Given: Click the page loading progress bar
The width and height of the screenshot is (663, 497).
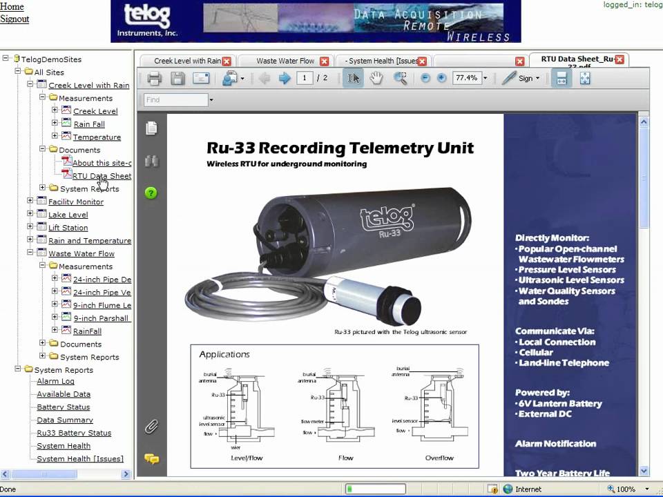Looking at the screenshot, I should [376, 489].
